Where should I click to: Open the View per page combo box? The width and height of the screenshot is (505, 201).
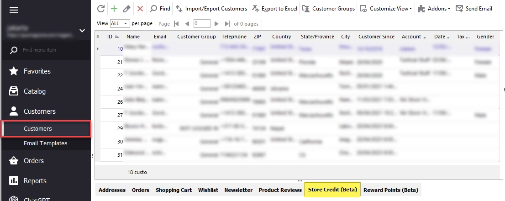[120, 23]
